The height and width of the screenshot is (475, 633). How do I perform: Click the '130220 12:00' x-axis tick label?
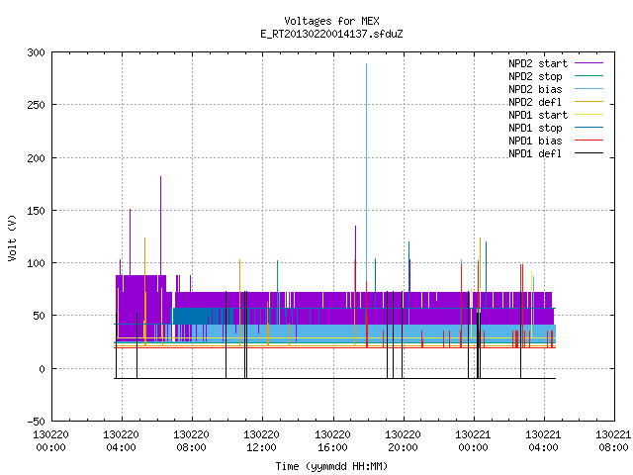(x=261, y=441)
